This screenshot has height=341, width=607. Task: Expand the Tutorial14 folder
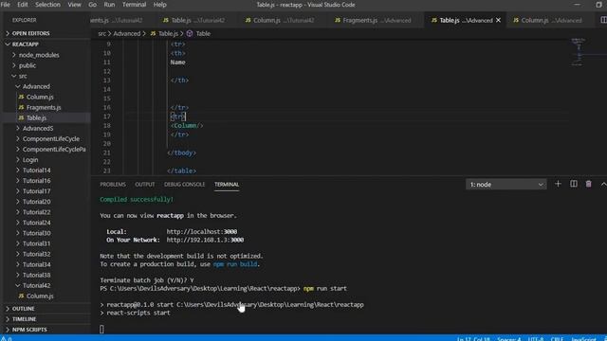tap(46, 170)
